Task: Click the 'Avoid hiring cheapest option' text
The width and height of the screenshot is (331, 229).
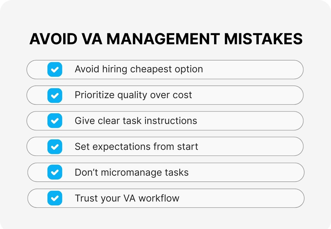Action: click(x=139, y=69)
